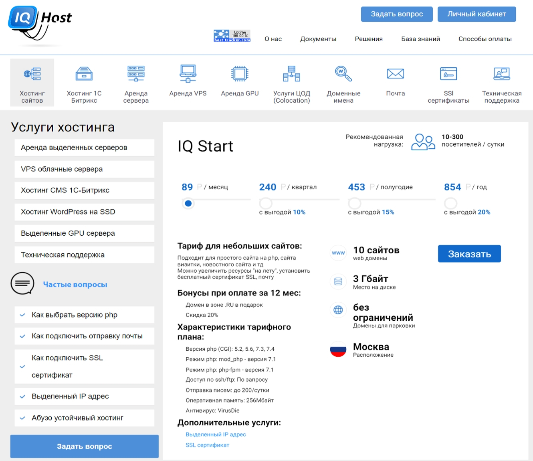Click the text Оперативная память: 256Мбайт
This screenshot has height=461, width=533.
(230, 400)
